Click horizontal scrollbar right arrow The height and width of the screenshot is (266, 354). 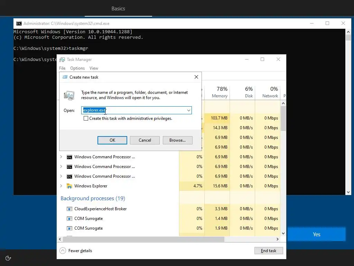pos(278,239)
